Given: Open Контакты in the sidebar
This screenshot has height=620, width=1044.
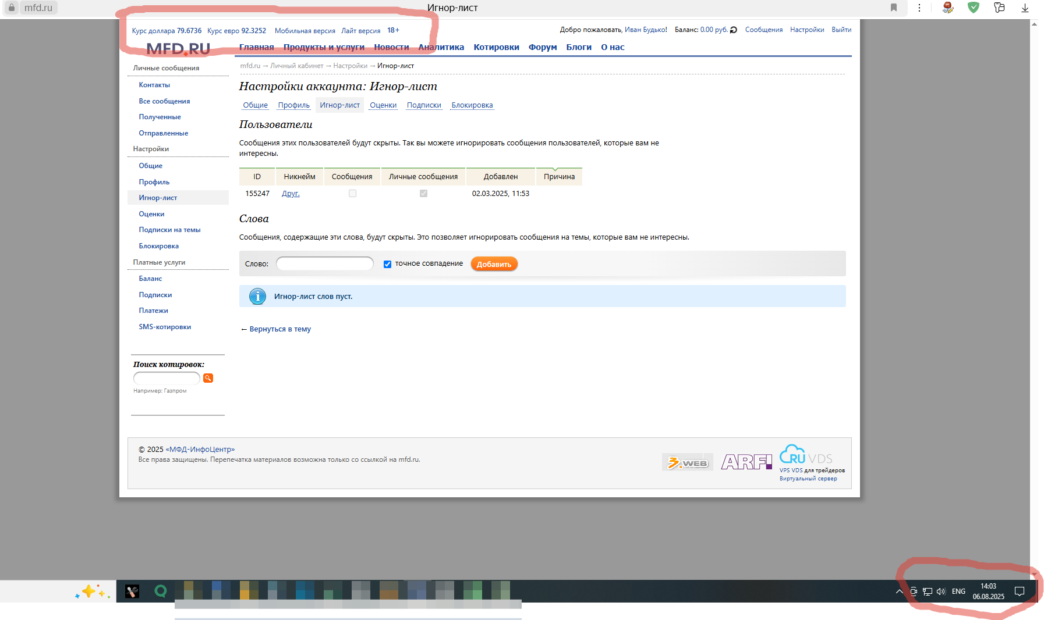Looking at the screenshot, I should pos(154,85).
